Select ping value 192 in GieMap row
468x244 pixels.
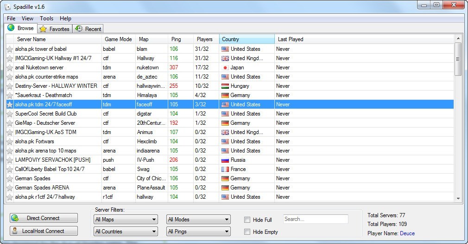[x=174, y=123]
